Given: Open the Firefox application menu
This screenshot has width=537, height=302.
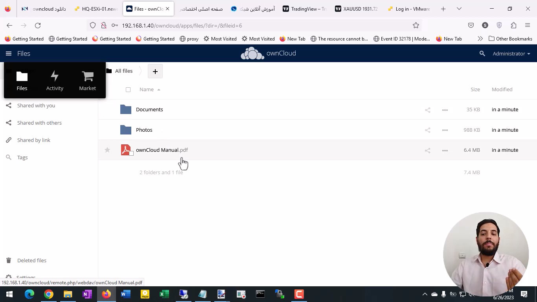Looking at the screenshot, I should pos(528,25).
